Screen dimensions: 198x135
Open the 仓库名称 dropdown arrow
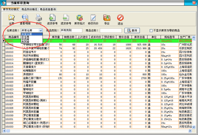point(41,31)
